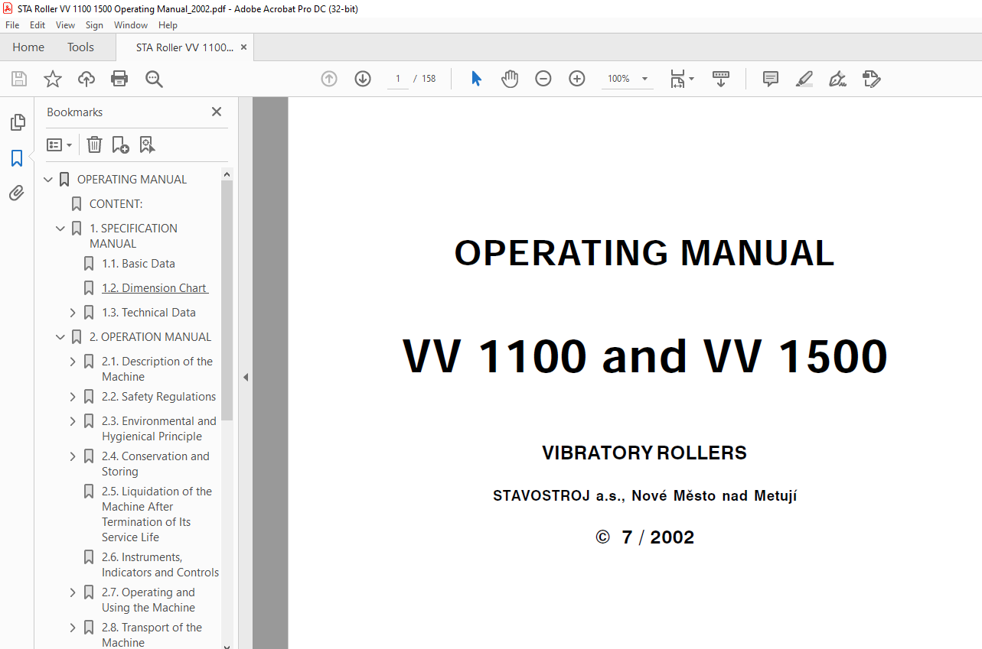Viewport: 982px width, 649px height.
Task: Go to previous page arrow
Action: [329, 79]
